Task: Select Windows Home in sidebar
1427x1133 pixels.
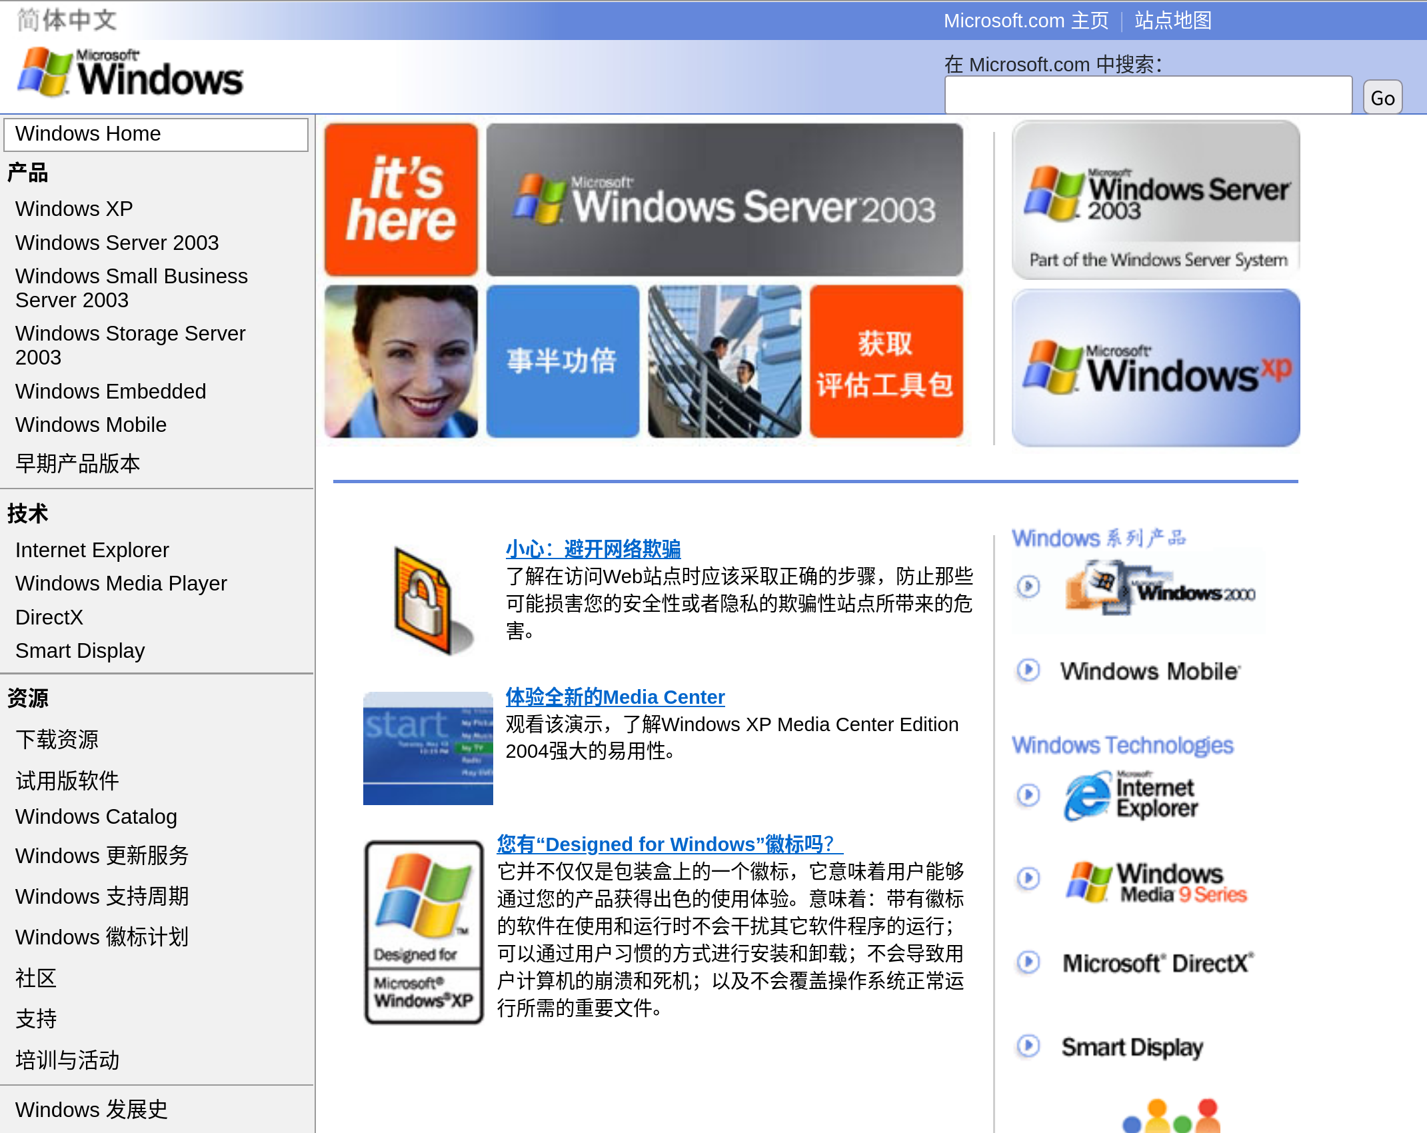Action: coord(155,134)
